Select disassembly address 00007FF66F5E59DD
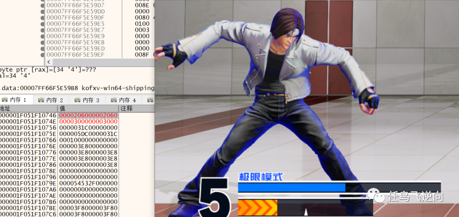 [x=76, y=11]
